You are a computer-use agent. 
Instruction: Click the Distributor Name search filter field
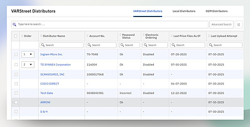click(x=62, y=45)
